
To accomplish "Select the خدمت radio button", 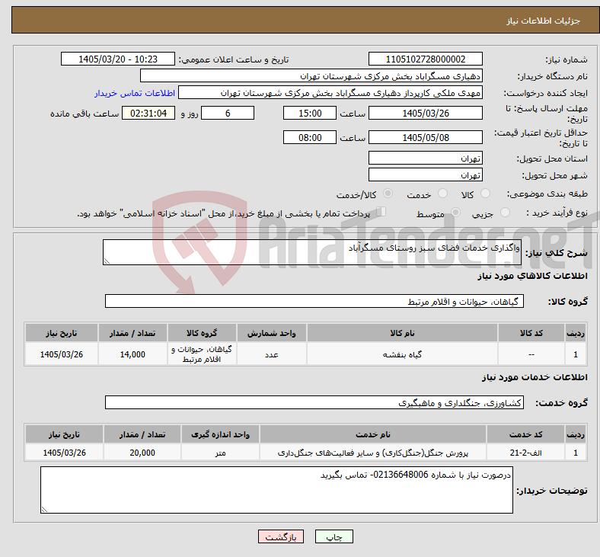I will [x=442, y=194].
